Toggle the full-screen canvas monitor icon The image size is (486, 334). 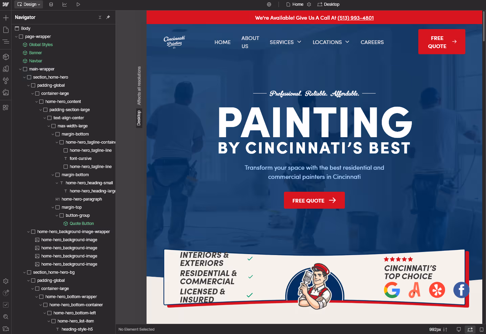[458, 329]
